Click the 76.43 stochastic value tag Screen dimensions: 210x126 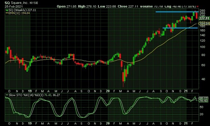tap(203, 101)
